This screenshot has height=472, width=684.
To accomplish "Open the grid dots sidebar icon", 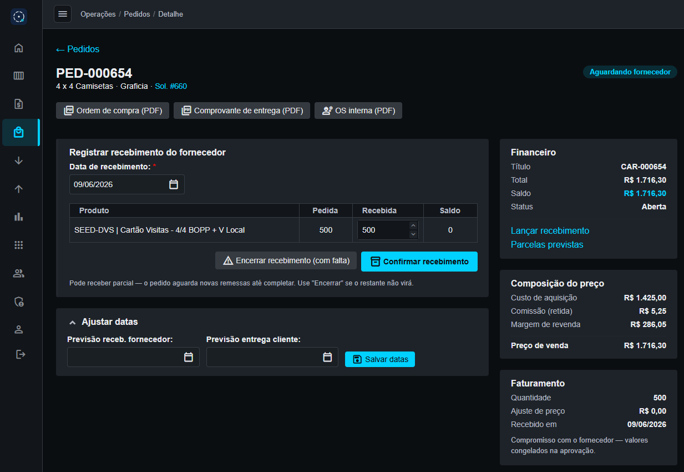I will coord(19,245).
